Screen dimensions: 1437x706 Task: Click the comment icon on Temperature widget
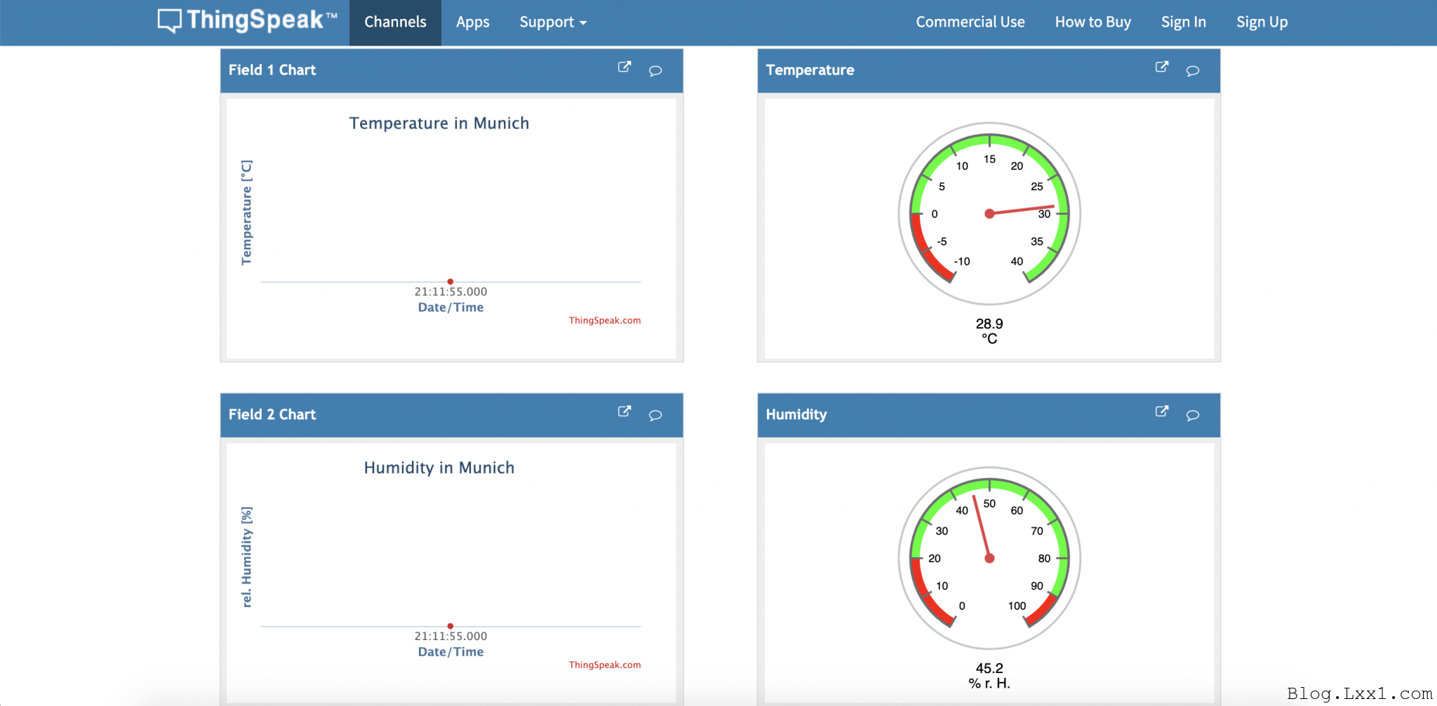coord(1193,70)
